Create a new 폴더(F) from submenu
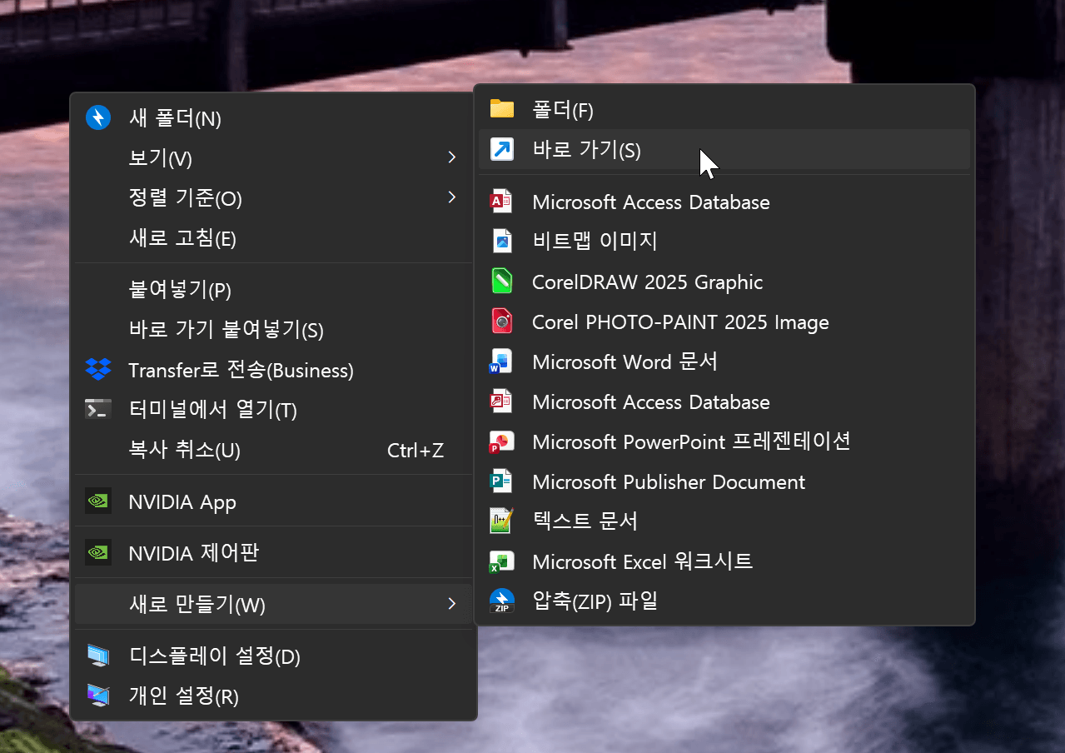 (x=724, y=109)
